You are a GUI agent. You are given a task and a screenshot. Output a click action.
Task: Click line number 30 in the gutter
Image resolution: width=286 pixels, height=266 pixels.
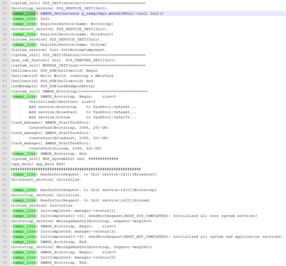point(5,13)
